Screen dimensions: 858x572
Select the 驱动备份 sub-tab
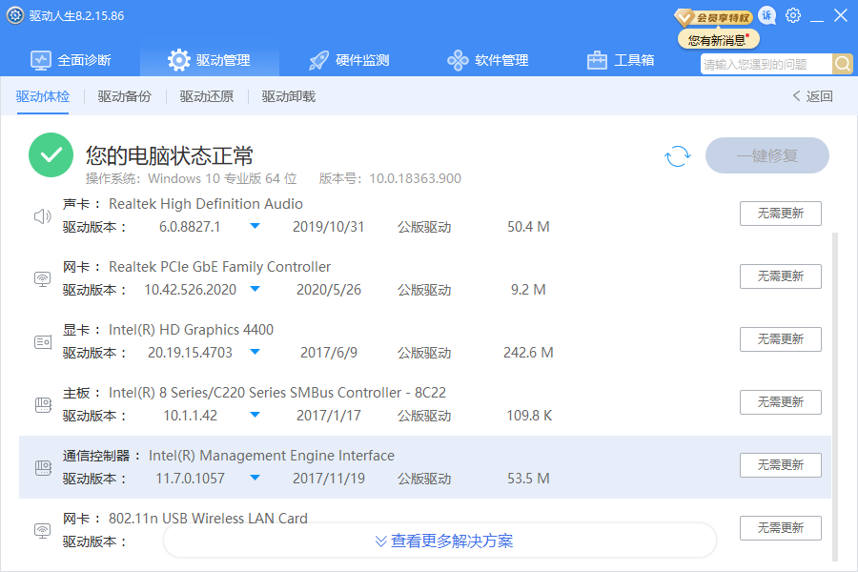[124, 97]
